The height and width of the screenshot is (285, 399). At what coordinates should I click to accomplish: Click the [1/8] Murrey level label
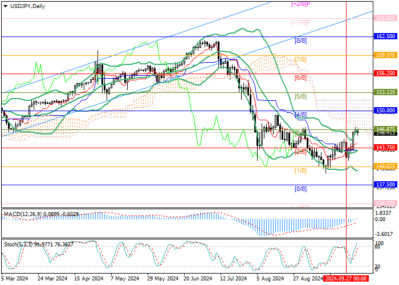tap(300, 170)
